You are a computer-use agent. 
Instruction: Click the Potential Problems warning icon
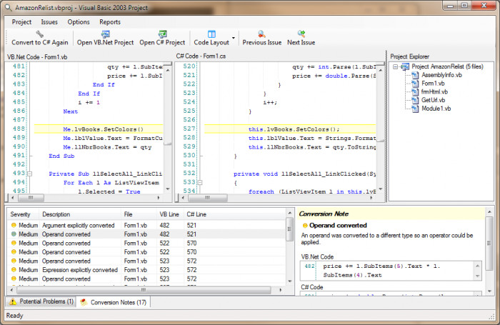(x=13, y=301)
